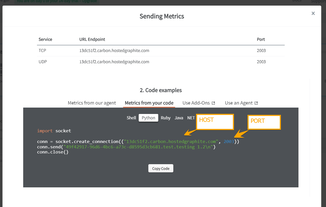
Task: Click the conn.send code line
Action: pos(126,147)
